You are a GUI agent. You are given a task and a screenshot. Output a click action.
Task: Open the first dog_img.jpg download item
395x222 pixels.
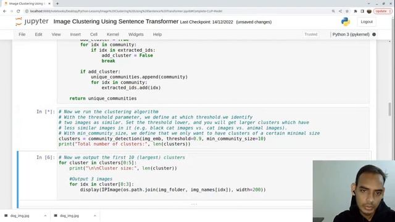point(20,216)
